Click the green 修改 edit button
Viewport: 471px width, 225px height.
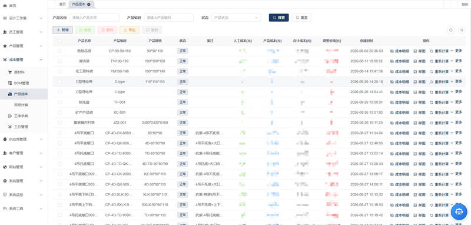click(85, 30)
